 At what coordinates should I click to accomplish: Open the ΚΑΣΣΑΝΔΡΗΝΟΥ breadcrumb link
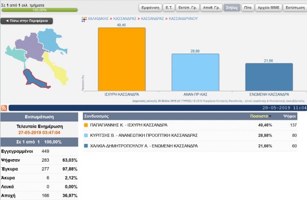point(183,19)
